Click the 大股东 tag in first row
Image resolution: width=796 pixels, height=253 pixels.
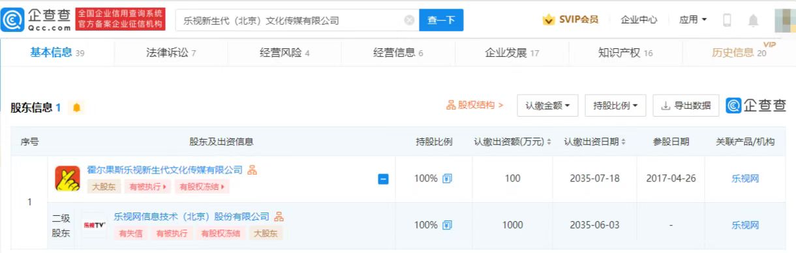(103, 187)
